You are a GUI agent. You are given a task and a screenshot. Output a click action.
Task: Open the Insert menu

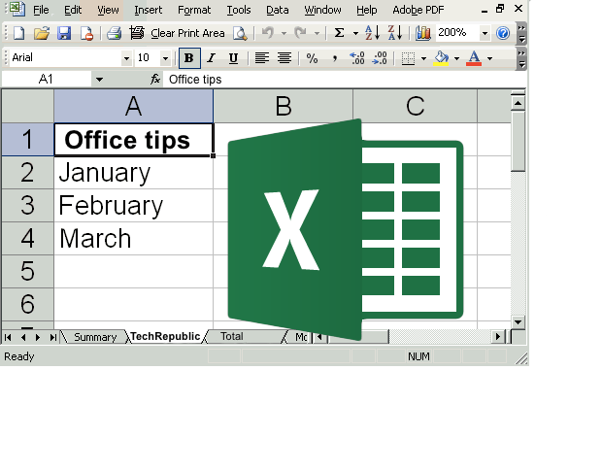149,10
